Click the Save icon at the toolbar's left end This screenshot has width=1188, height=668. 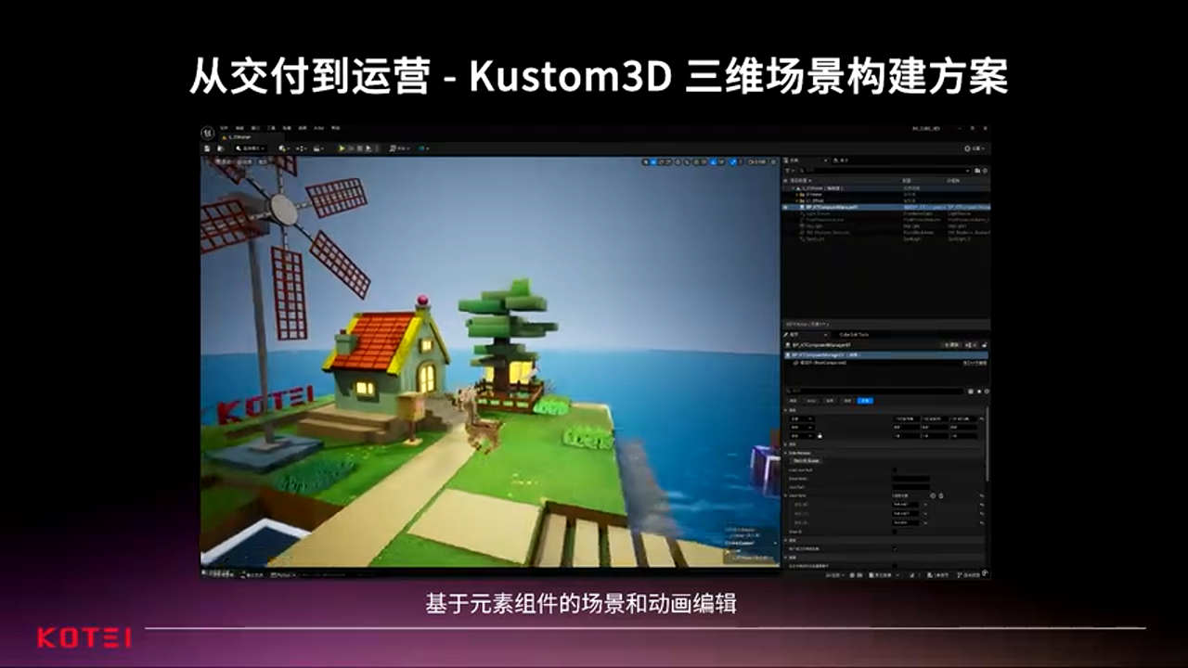(207, 148)
